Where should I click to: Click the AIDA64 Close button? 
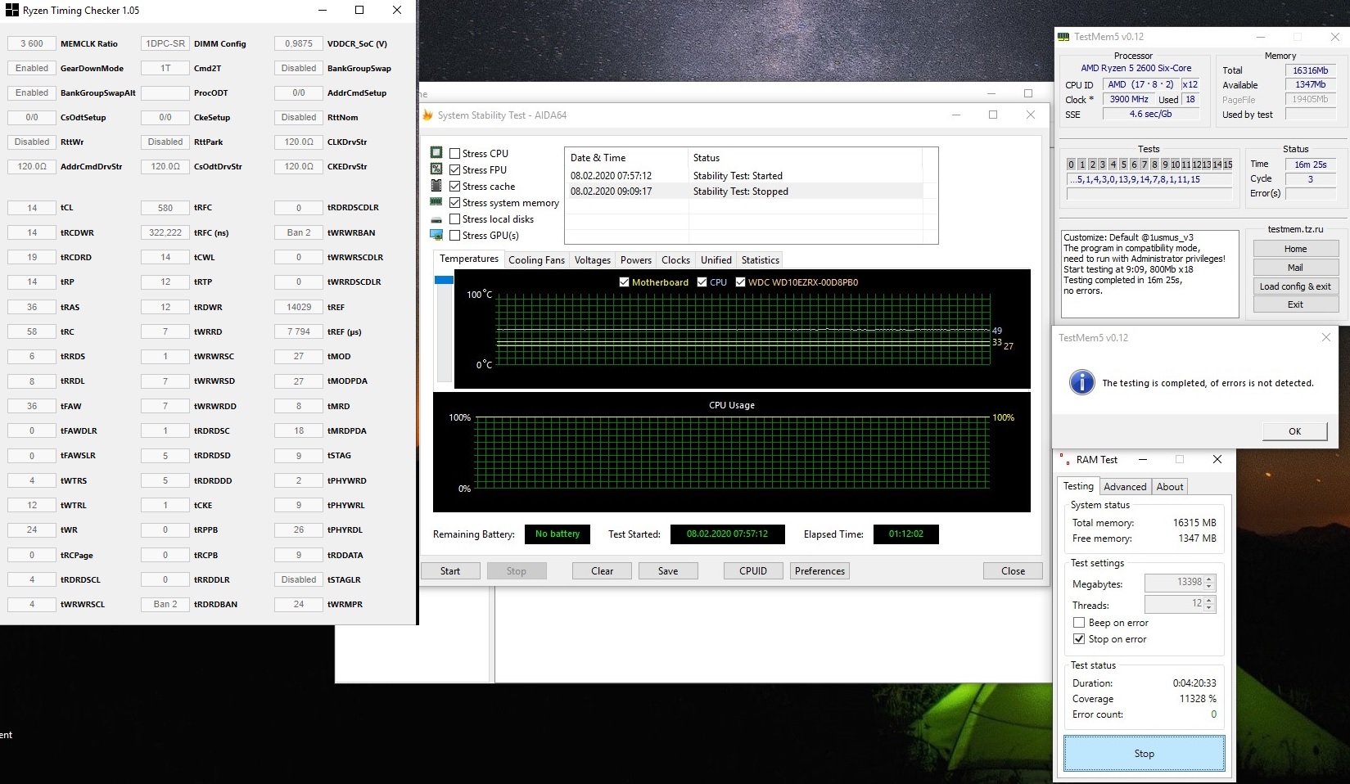(1013, 571)
